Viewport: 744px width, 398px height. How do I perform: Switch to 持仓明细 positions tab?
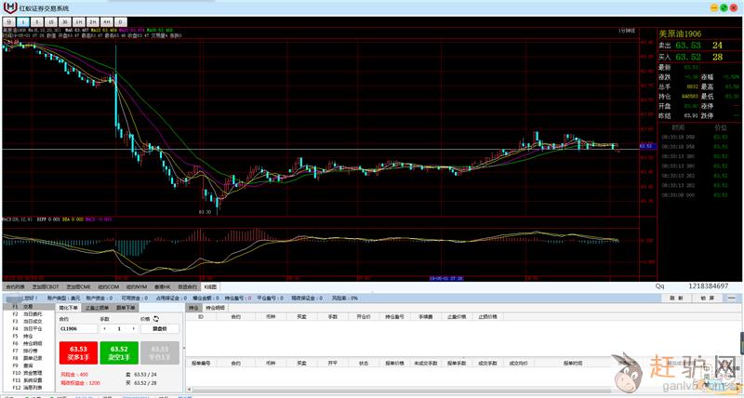(x=216, y=306)
